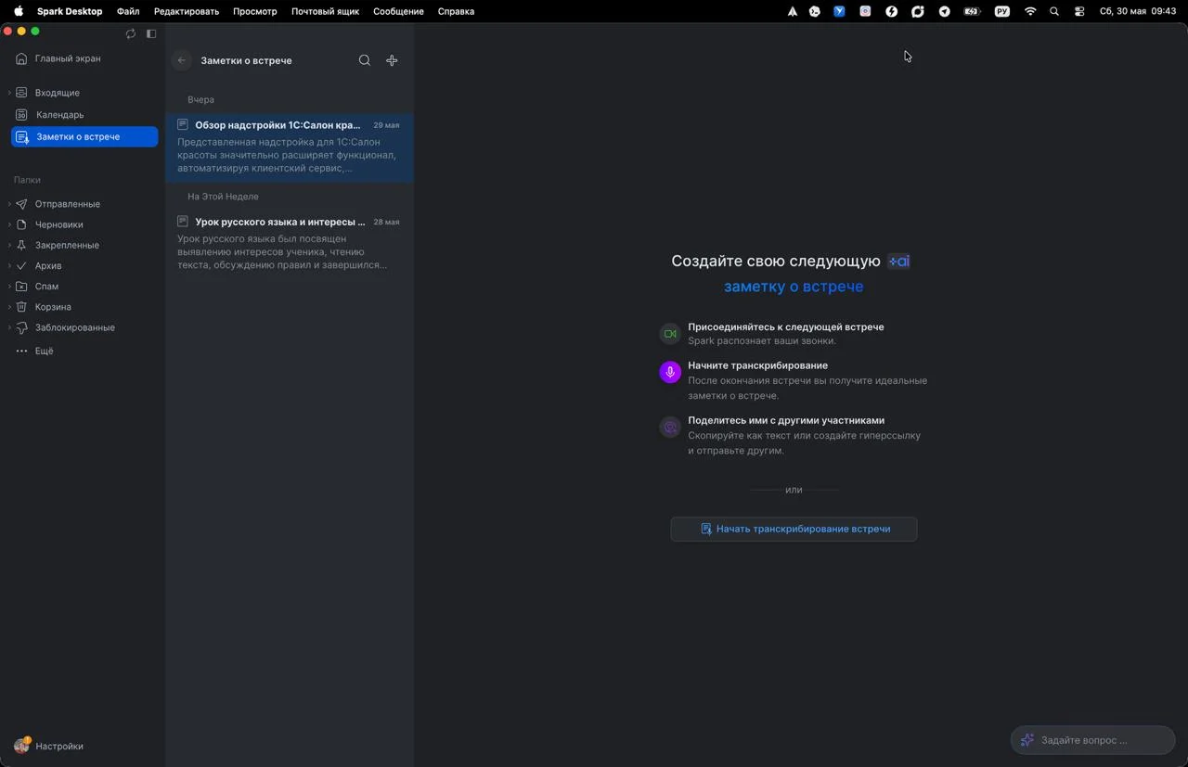Click the Входящие inbox icon
The height and width of the screenshot is (767, 1188).
point(21,93)
